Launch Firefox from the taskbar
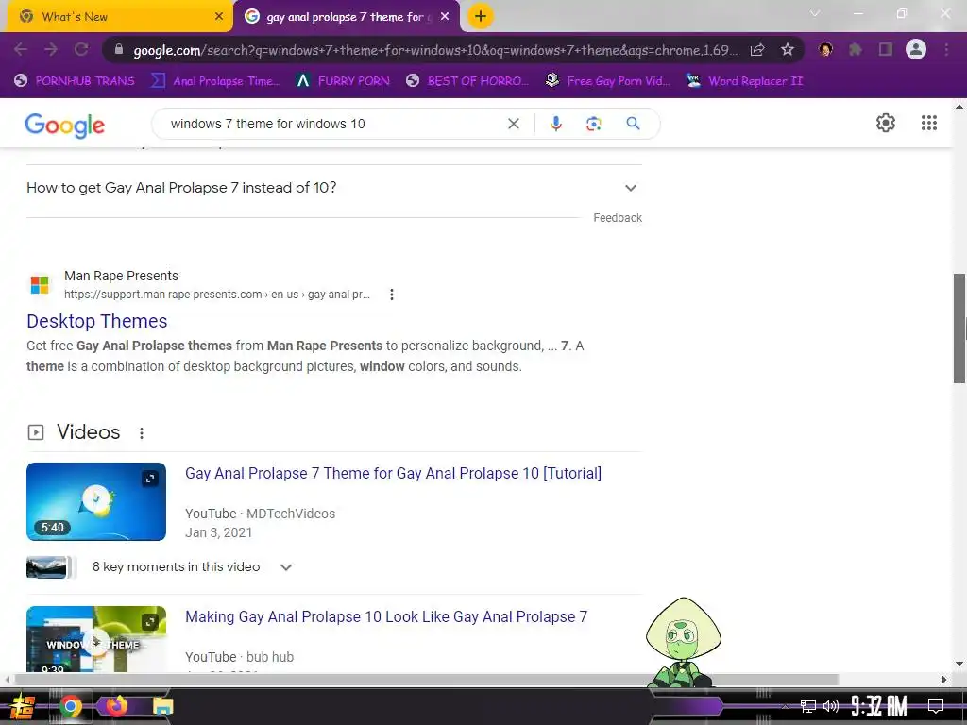This screenshot has width=967, height=725. [x=116, y=705]
